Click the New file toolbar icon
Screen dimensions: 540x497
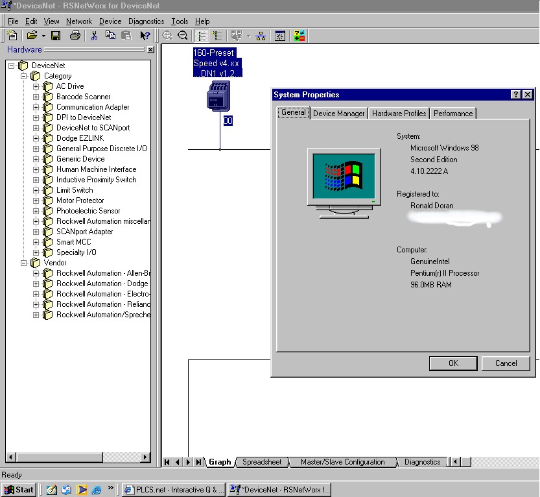pyautogui.click(x=12, y=36)
